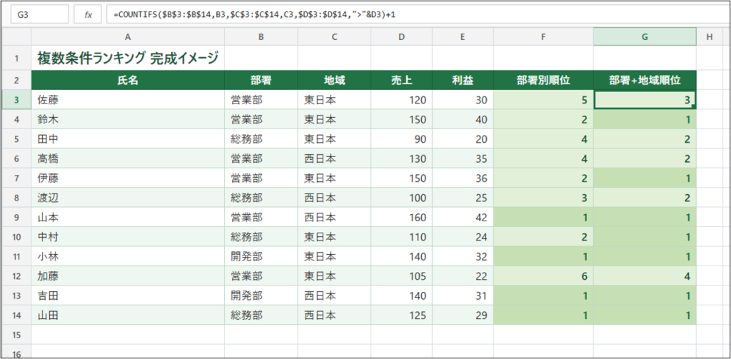Click the 売上 header cell
The image size is (731, 359).
(x=401, y=80)
